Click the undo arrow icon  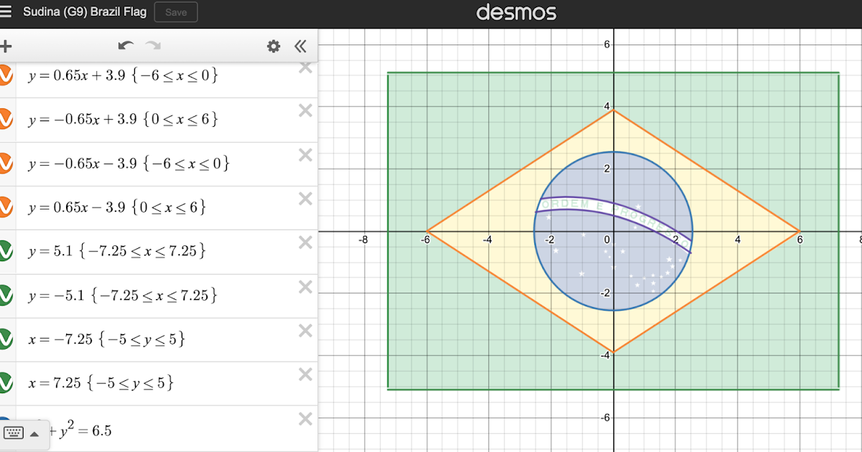(125, 45)
